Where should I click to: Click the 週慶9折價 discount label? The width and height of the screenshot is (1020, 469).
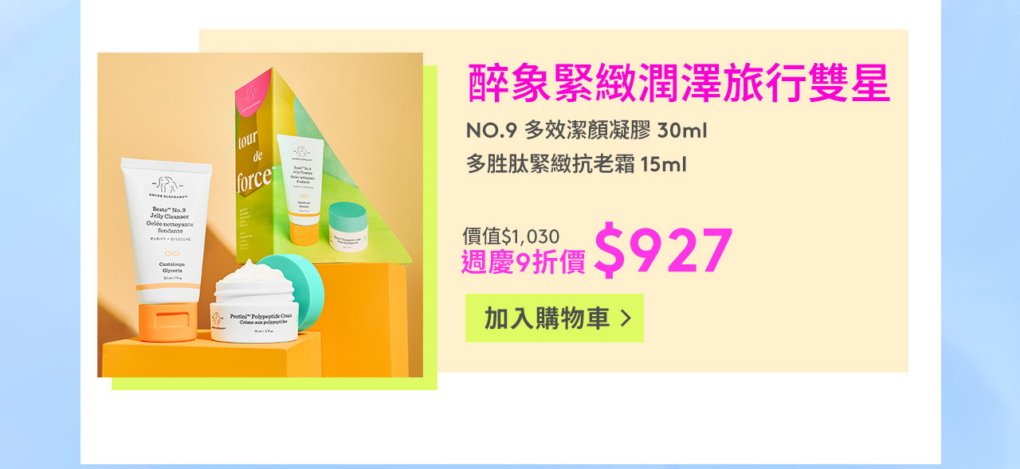pos(523,262)
